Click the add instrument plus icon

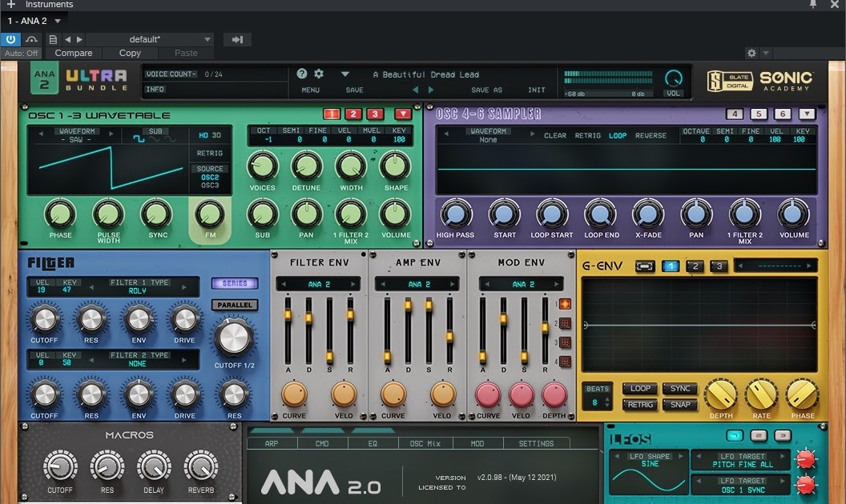pos(10,4)
